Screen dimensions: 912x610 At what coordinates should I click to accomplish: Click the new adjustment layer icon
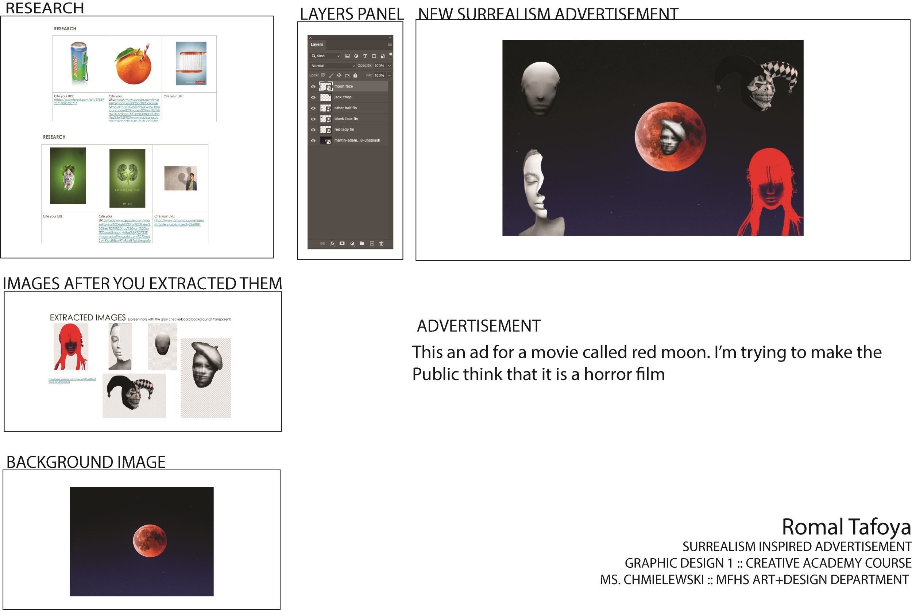click(352, 244)
